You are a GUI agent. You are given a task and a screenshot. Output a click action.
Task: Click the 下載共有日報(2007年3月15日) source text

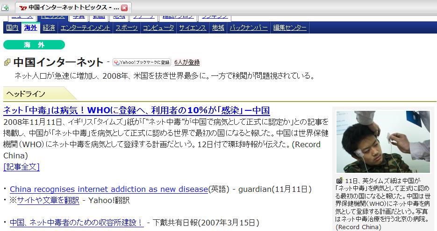coord(206,223)
